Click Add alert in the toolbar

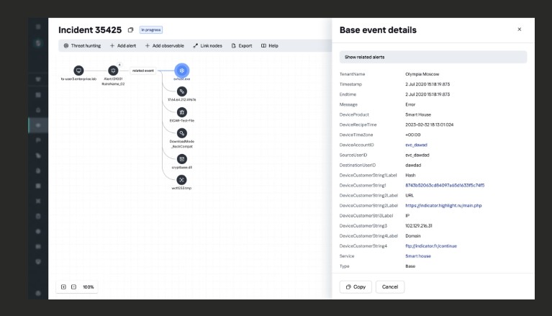pyautogui.click(x=123, y=45)
